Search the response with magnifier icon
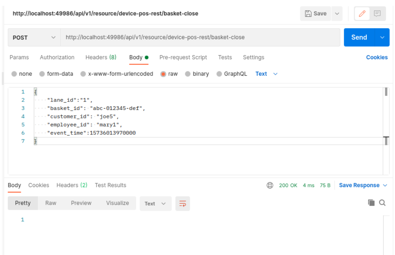Image resolution: width=395 pixels, height=255 pixels. 382,203
